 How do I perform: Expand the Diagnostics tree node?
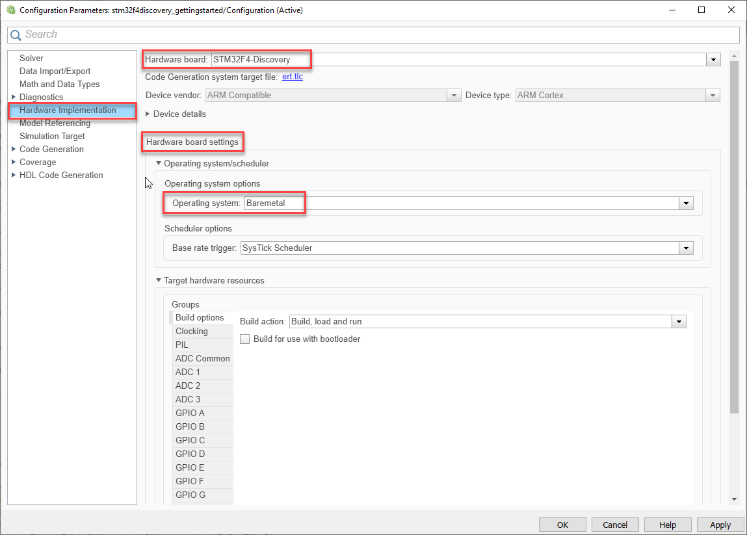[x=14, y=98]
